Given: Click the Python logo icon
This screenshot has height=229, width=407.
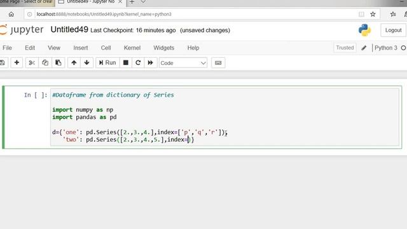Looking at the screenshot, I should 364,30.
